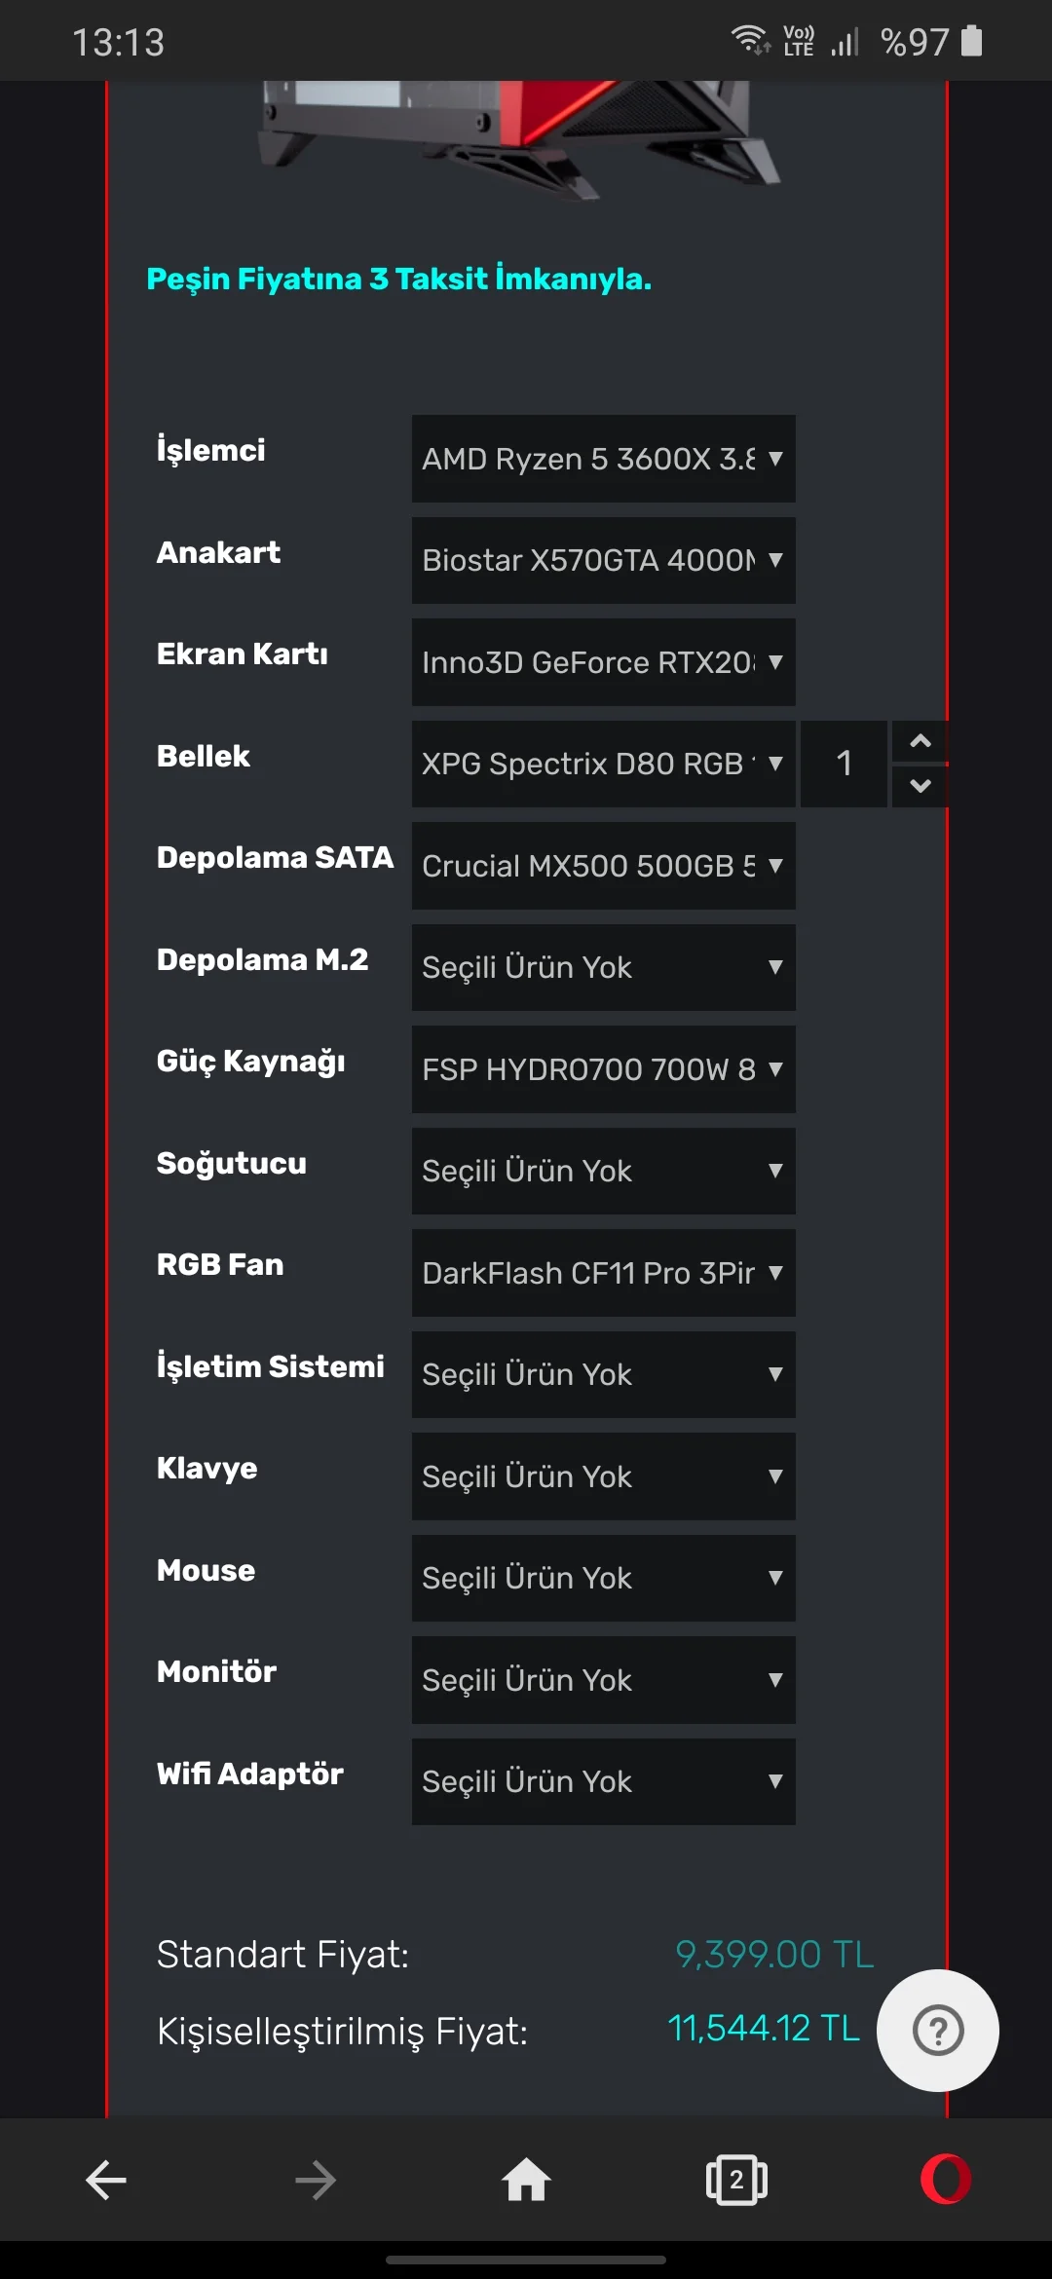1052x2279 pixels.
Task: Pick a Soğutucu cooler from dropdown
Action: click(603, 1171)
